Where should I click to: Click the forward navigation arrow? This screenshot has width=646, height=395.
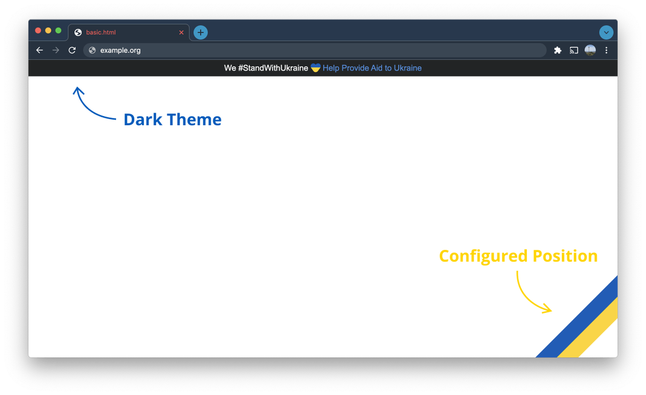pos(56,50)
